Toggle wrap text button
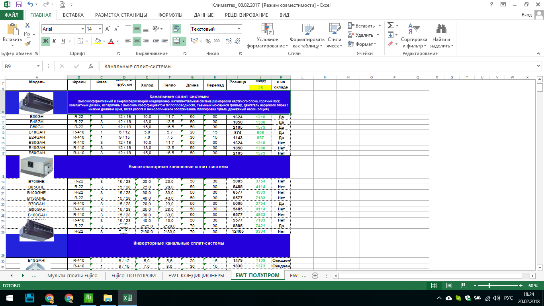544x306 pixels. point(177,29)
